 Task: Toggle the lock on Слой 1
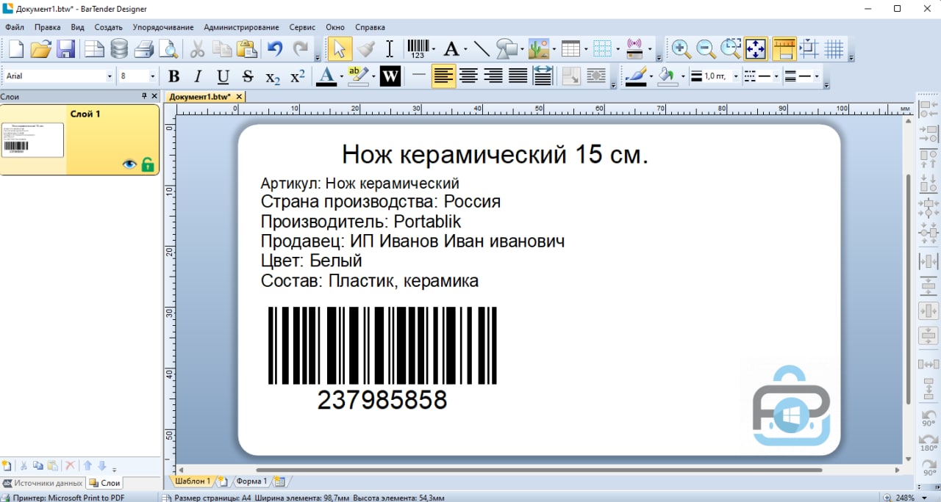148,164
